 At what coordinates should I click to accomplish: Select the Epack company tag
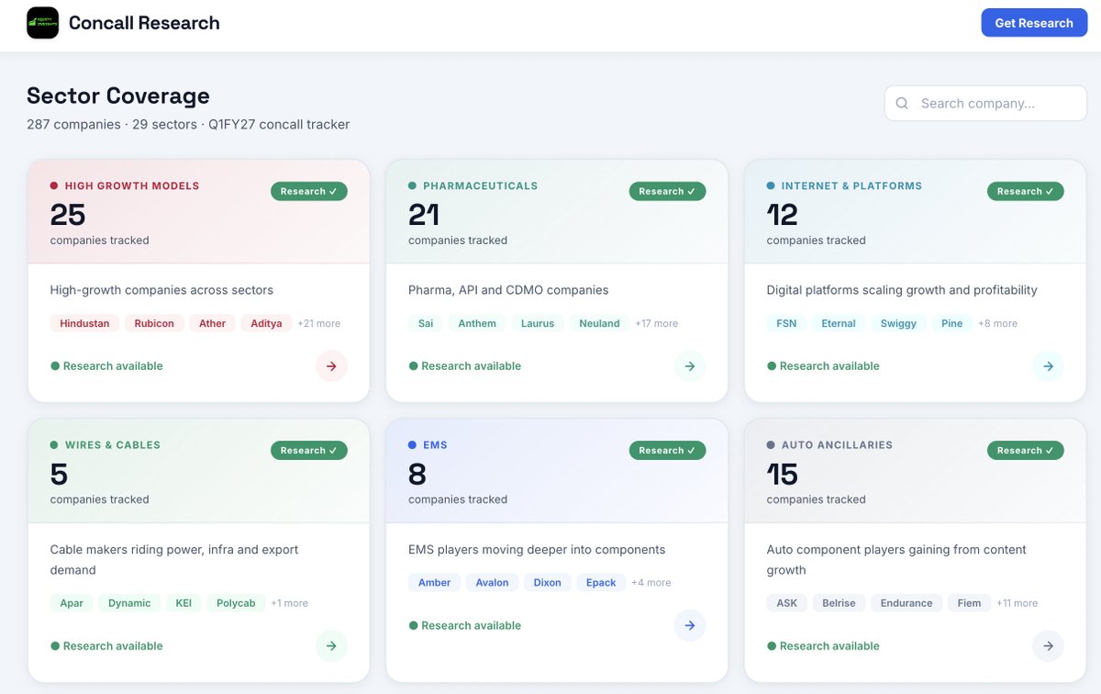click(x=601, y=583)
